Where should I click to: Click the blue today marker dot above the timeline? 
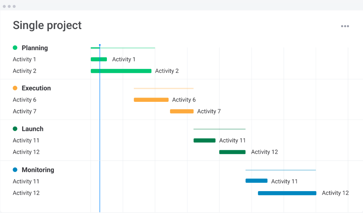(99, 45)
